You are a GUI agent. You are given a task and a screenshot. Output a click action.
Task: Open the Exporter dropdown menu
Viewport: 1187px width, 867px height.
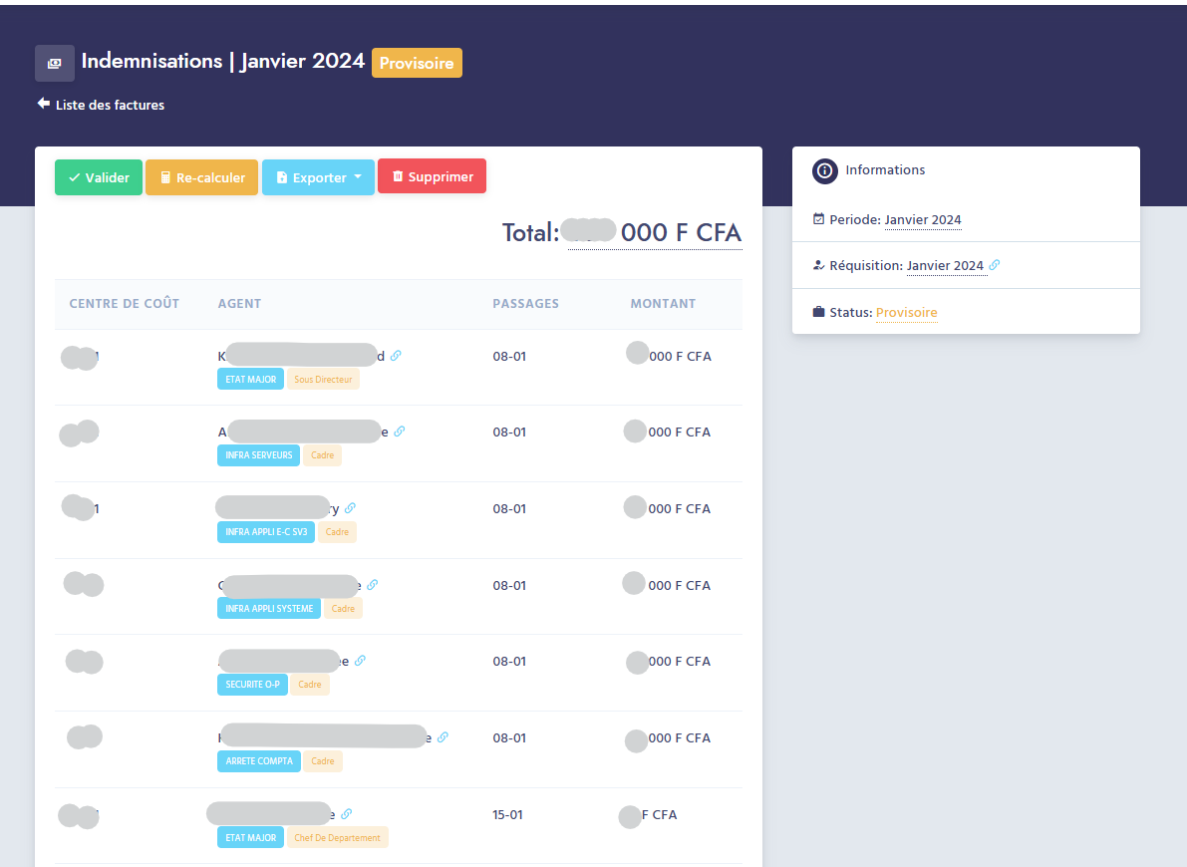[318, 177]
